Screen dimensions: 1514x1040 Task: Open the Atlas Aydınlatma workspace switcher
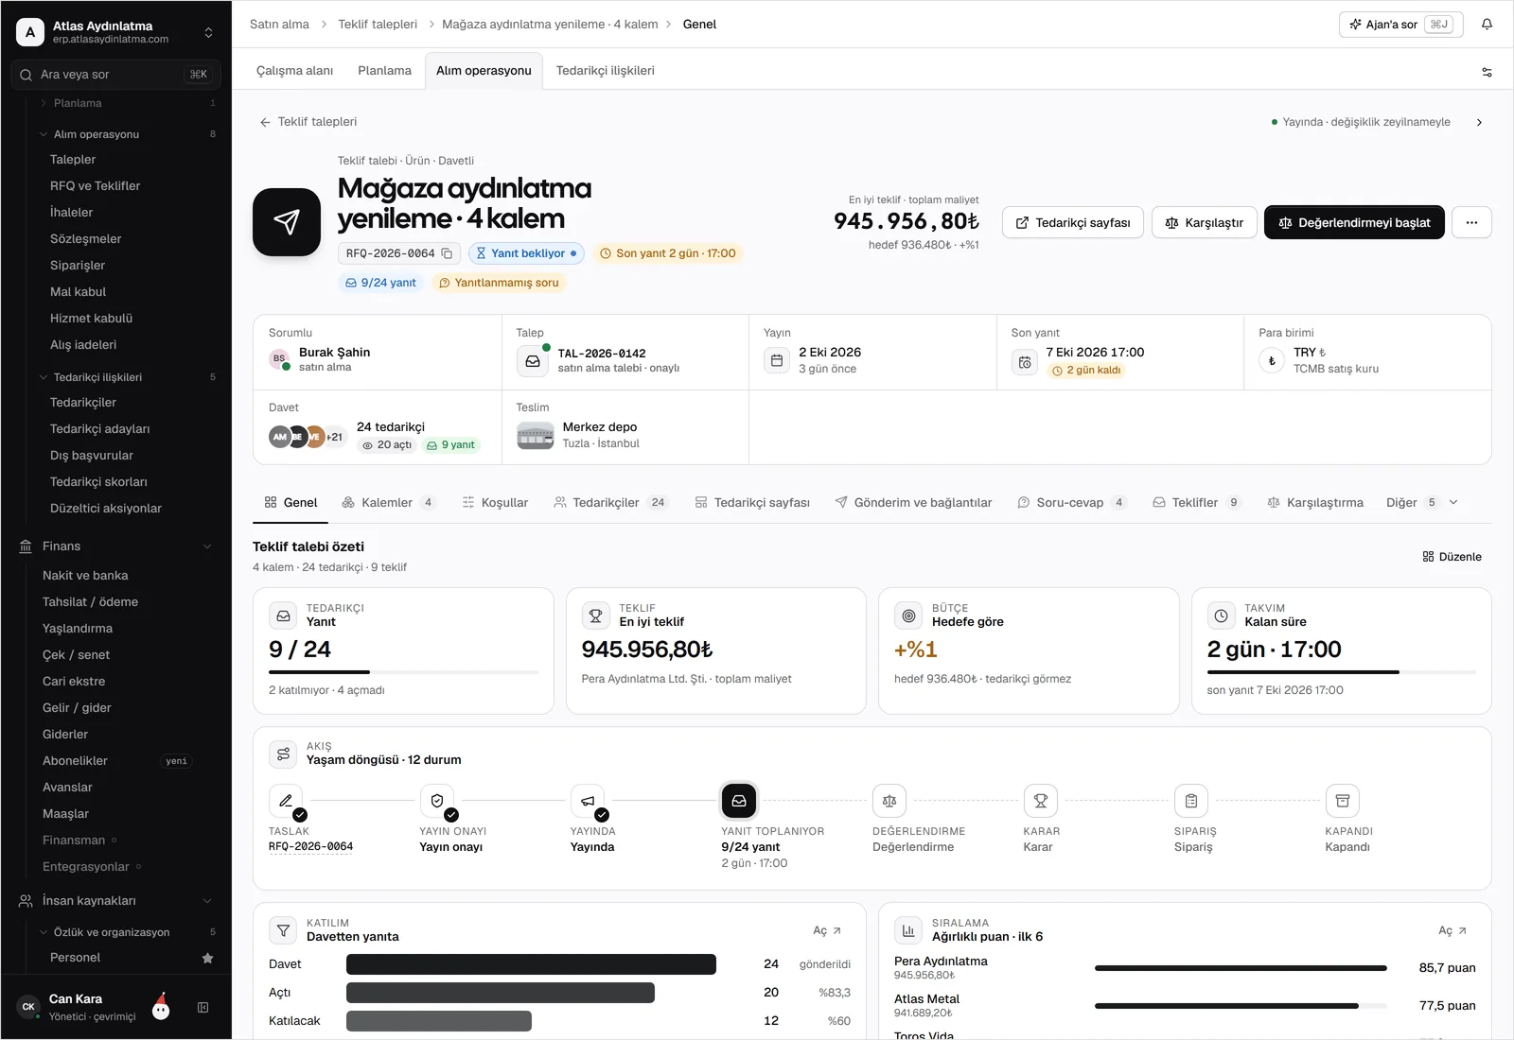pyautogui.click(x=115, y=32)
